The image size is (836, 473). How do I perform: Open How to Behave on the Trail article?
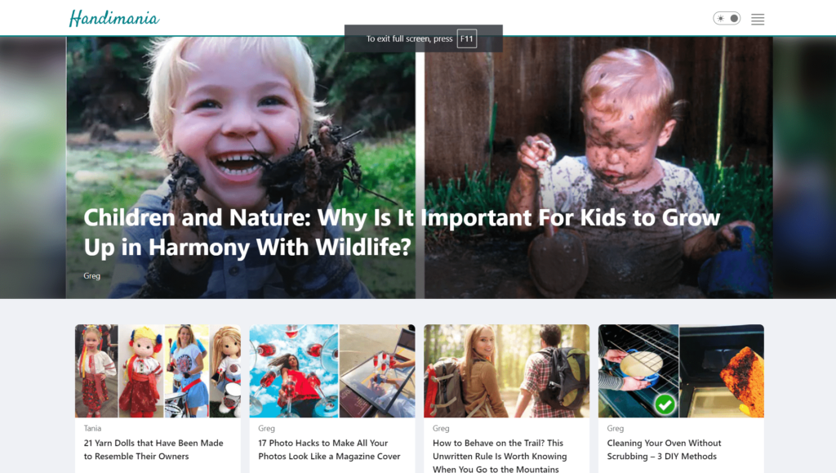500,455
